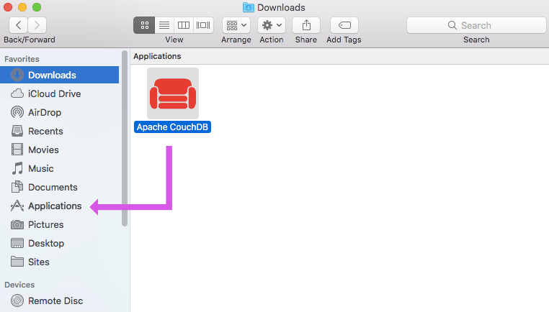Screen dimensions: 549x312
Task: Click the Share toolbar button
Action: [306, 24]
